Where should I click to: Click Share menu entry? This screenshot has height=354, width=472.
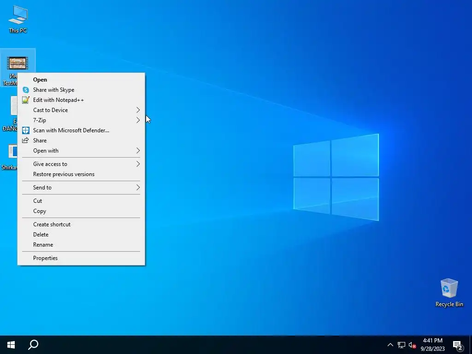click(x=81, y=140)
